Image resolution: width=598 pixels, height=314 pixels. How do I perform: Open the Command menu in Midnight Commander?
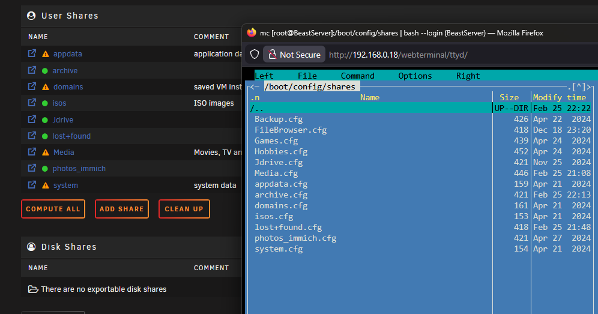[x=358, y=76]
